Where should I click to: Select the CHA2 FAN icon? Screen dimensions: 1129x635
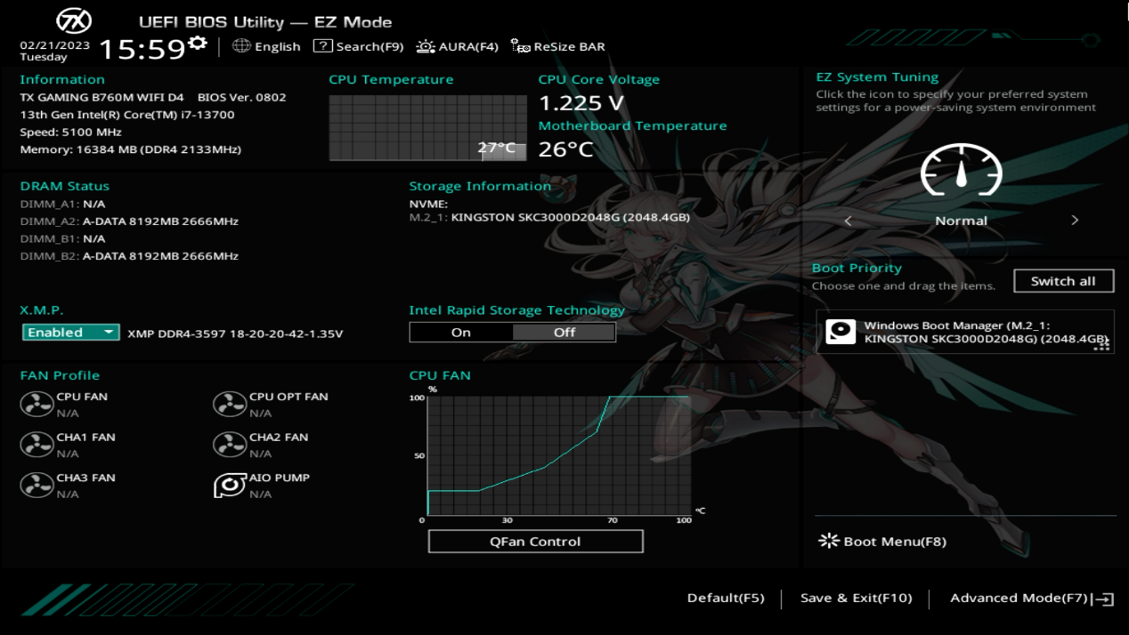230,445
